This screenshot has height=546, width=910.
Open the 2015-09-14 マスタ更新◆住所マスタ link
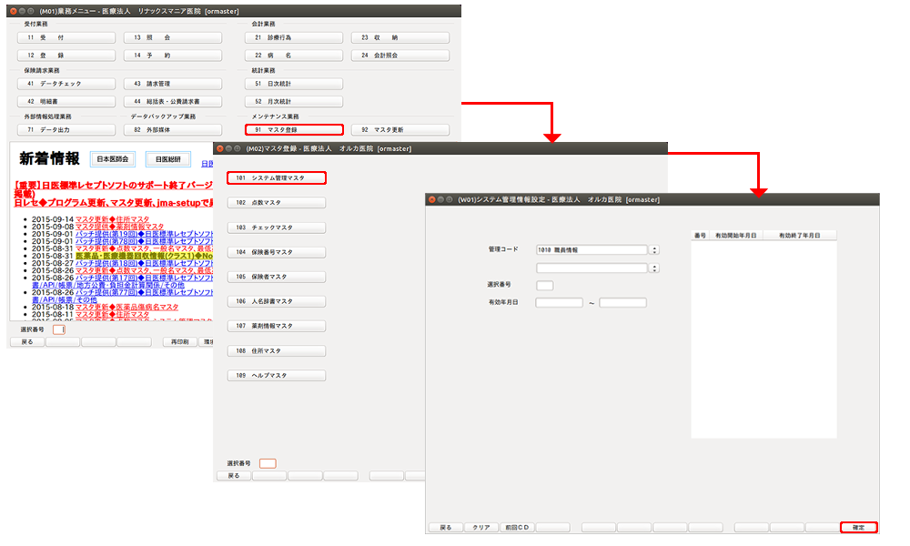[x=112, y=219]
